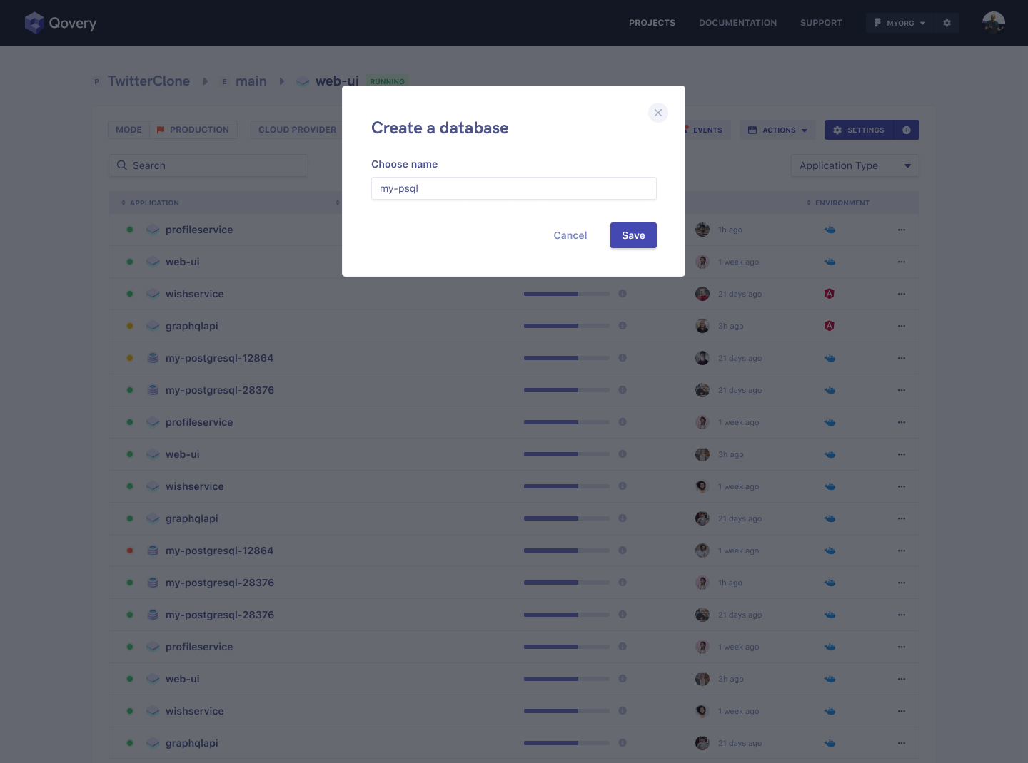Screen dimensions: 1028x763
Task: Click Docker icon in profileservice 1h ago row
Action: click(x=830, y=230)
